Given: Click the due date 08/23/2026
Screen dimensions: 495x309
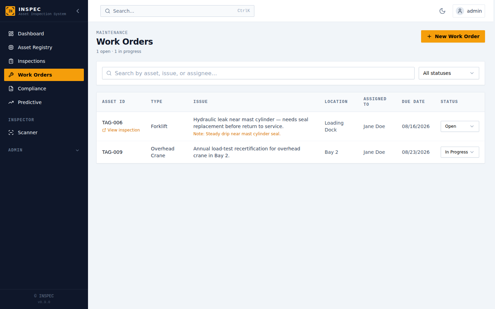Looking at the screenshot, I should [x=416, y=152].
